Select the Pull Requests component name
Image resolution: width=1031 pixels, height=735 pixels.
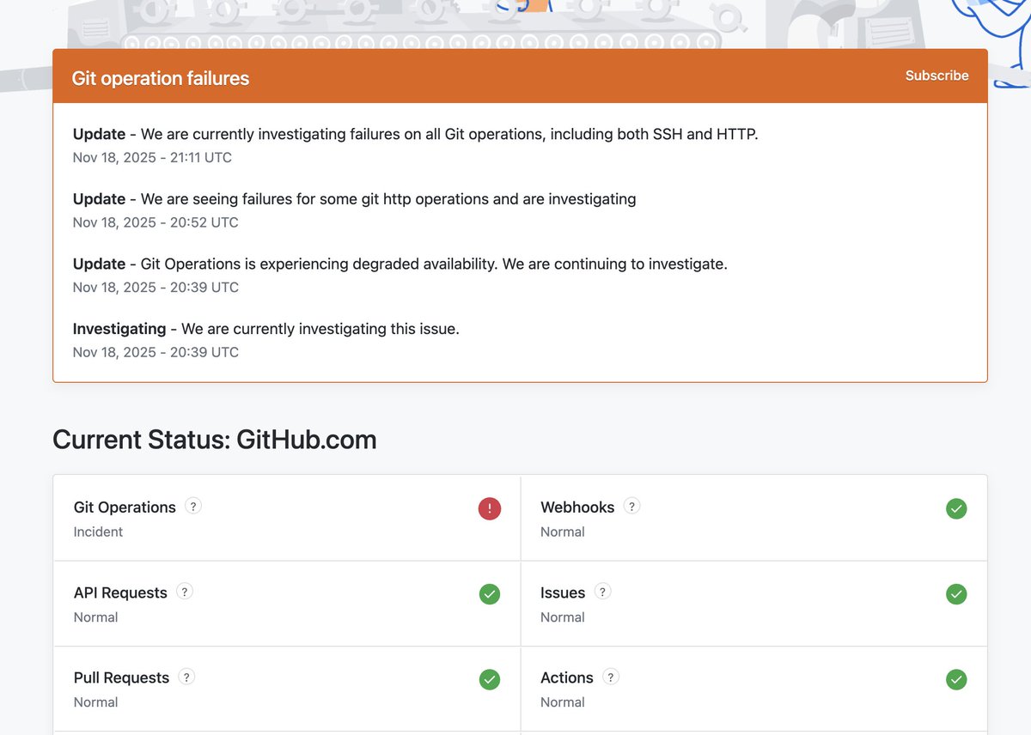pyautogui.click(x=121, y=677)
